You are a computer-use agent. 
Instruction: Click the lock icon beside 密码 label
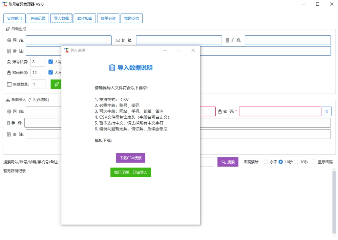pyautogui.click(x=220, y=111)
